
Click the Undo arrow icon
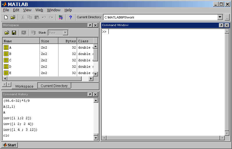[44, 17]
